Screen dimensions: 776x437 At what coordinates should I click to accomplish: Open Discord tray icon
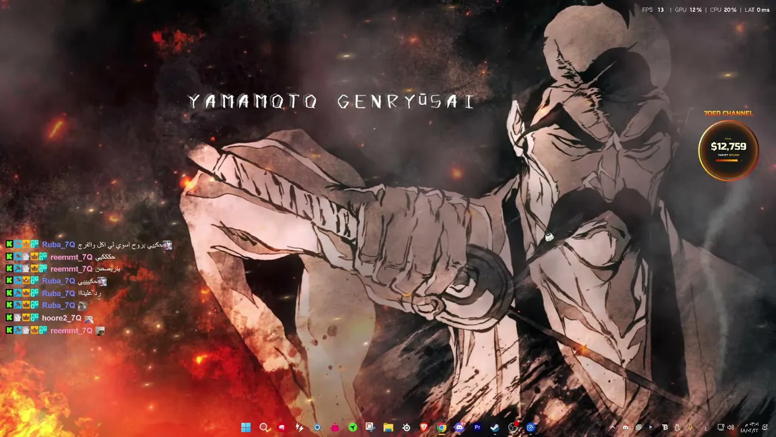(626, 427)
